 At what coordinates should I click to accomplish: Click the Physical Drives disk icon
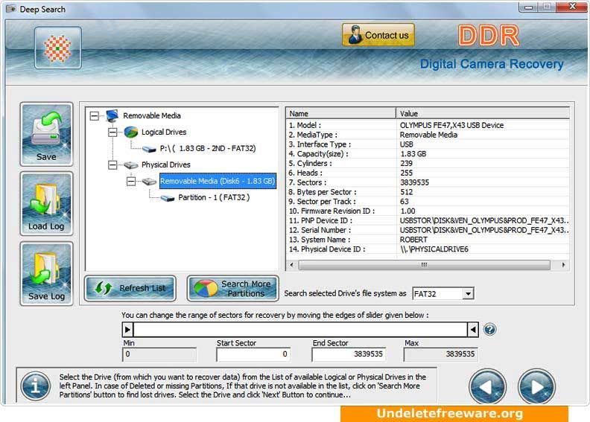tap(131, 165)
